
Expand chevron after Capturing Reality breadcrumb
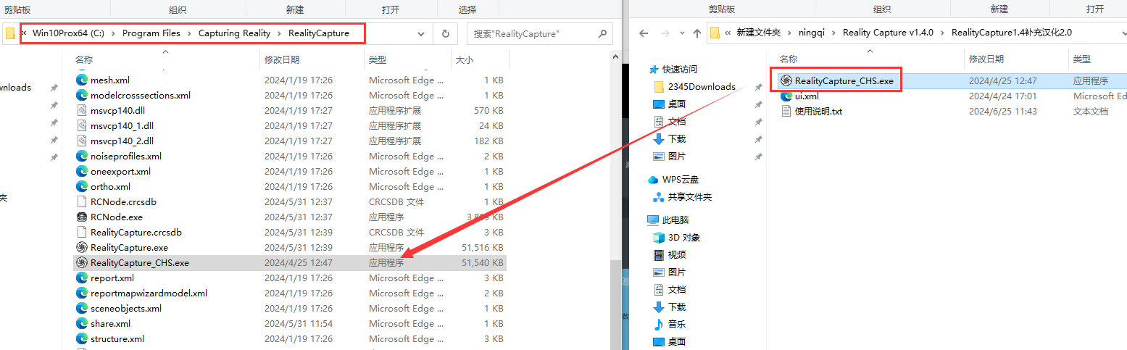tap(280, 33)
